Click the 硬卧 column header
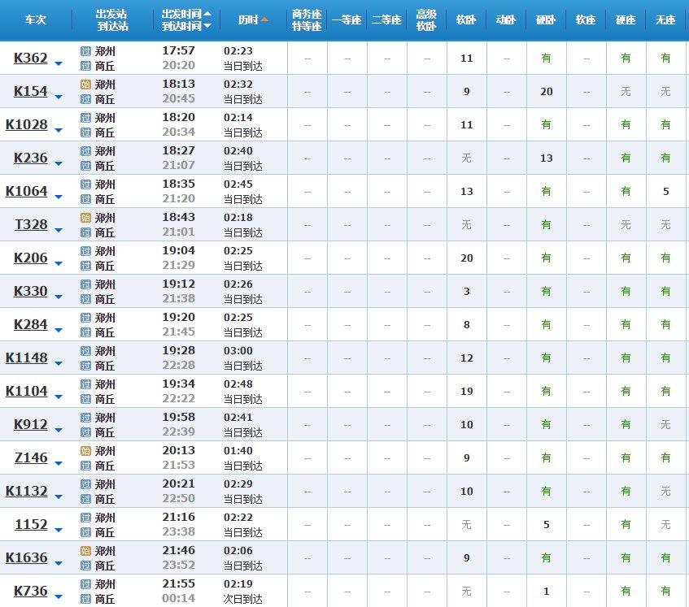 (546, 20)
